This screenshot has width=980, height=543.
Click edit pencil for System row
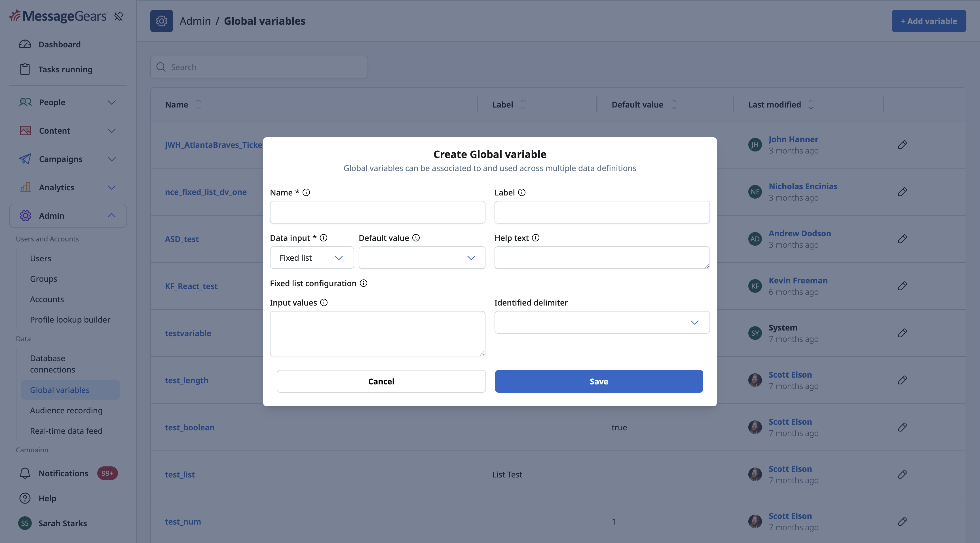point(902,333)
